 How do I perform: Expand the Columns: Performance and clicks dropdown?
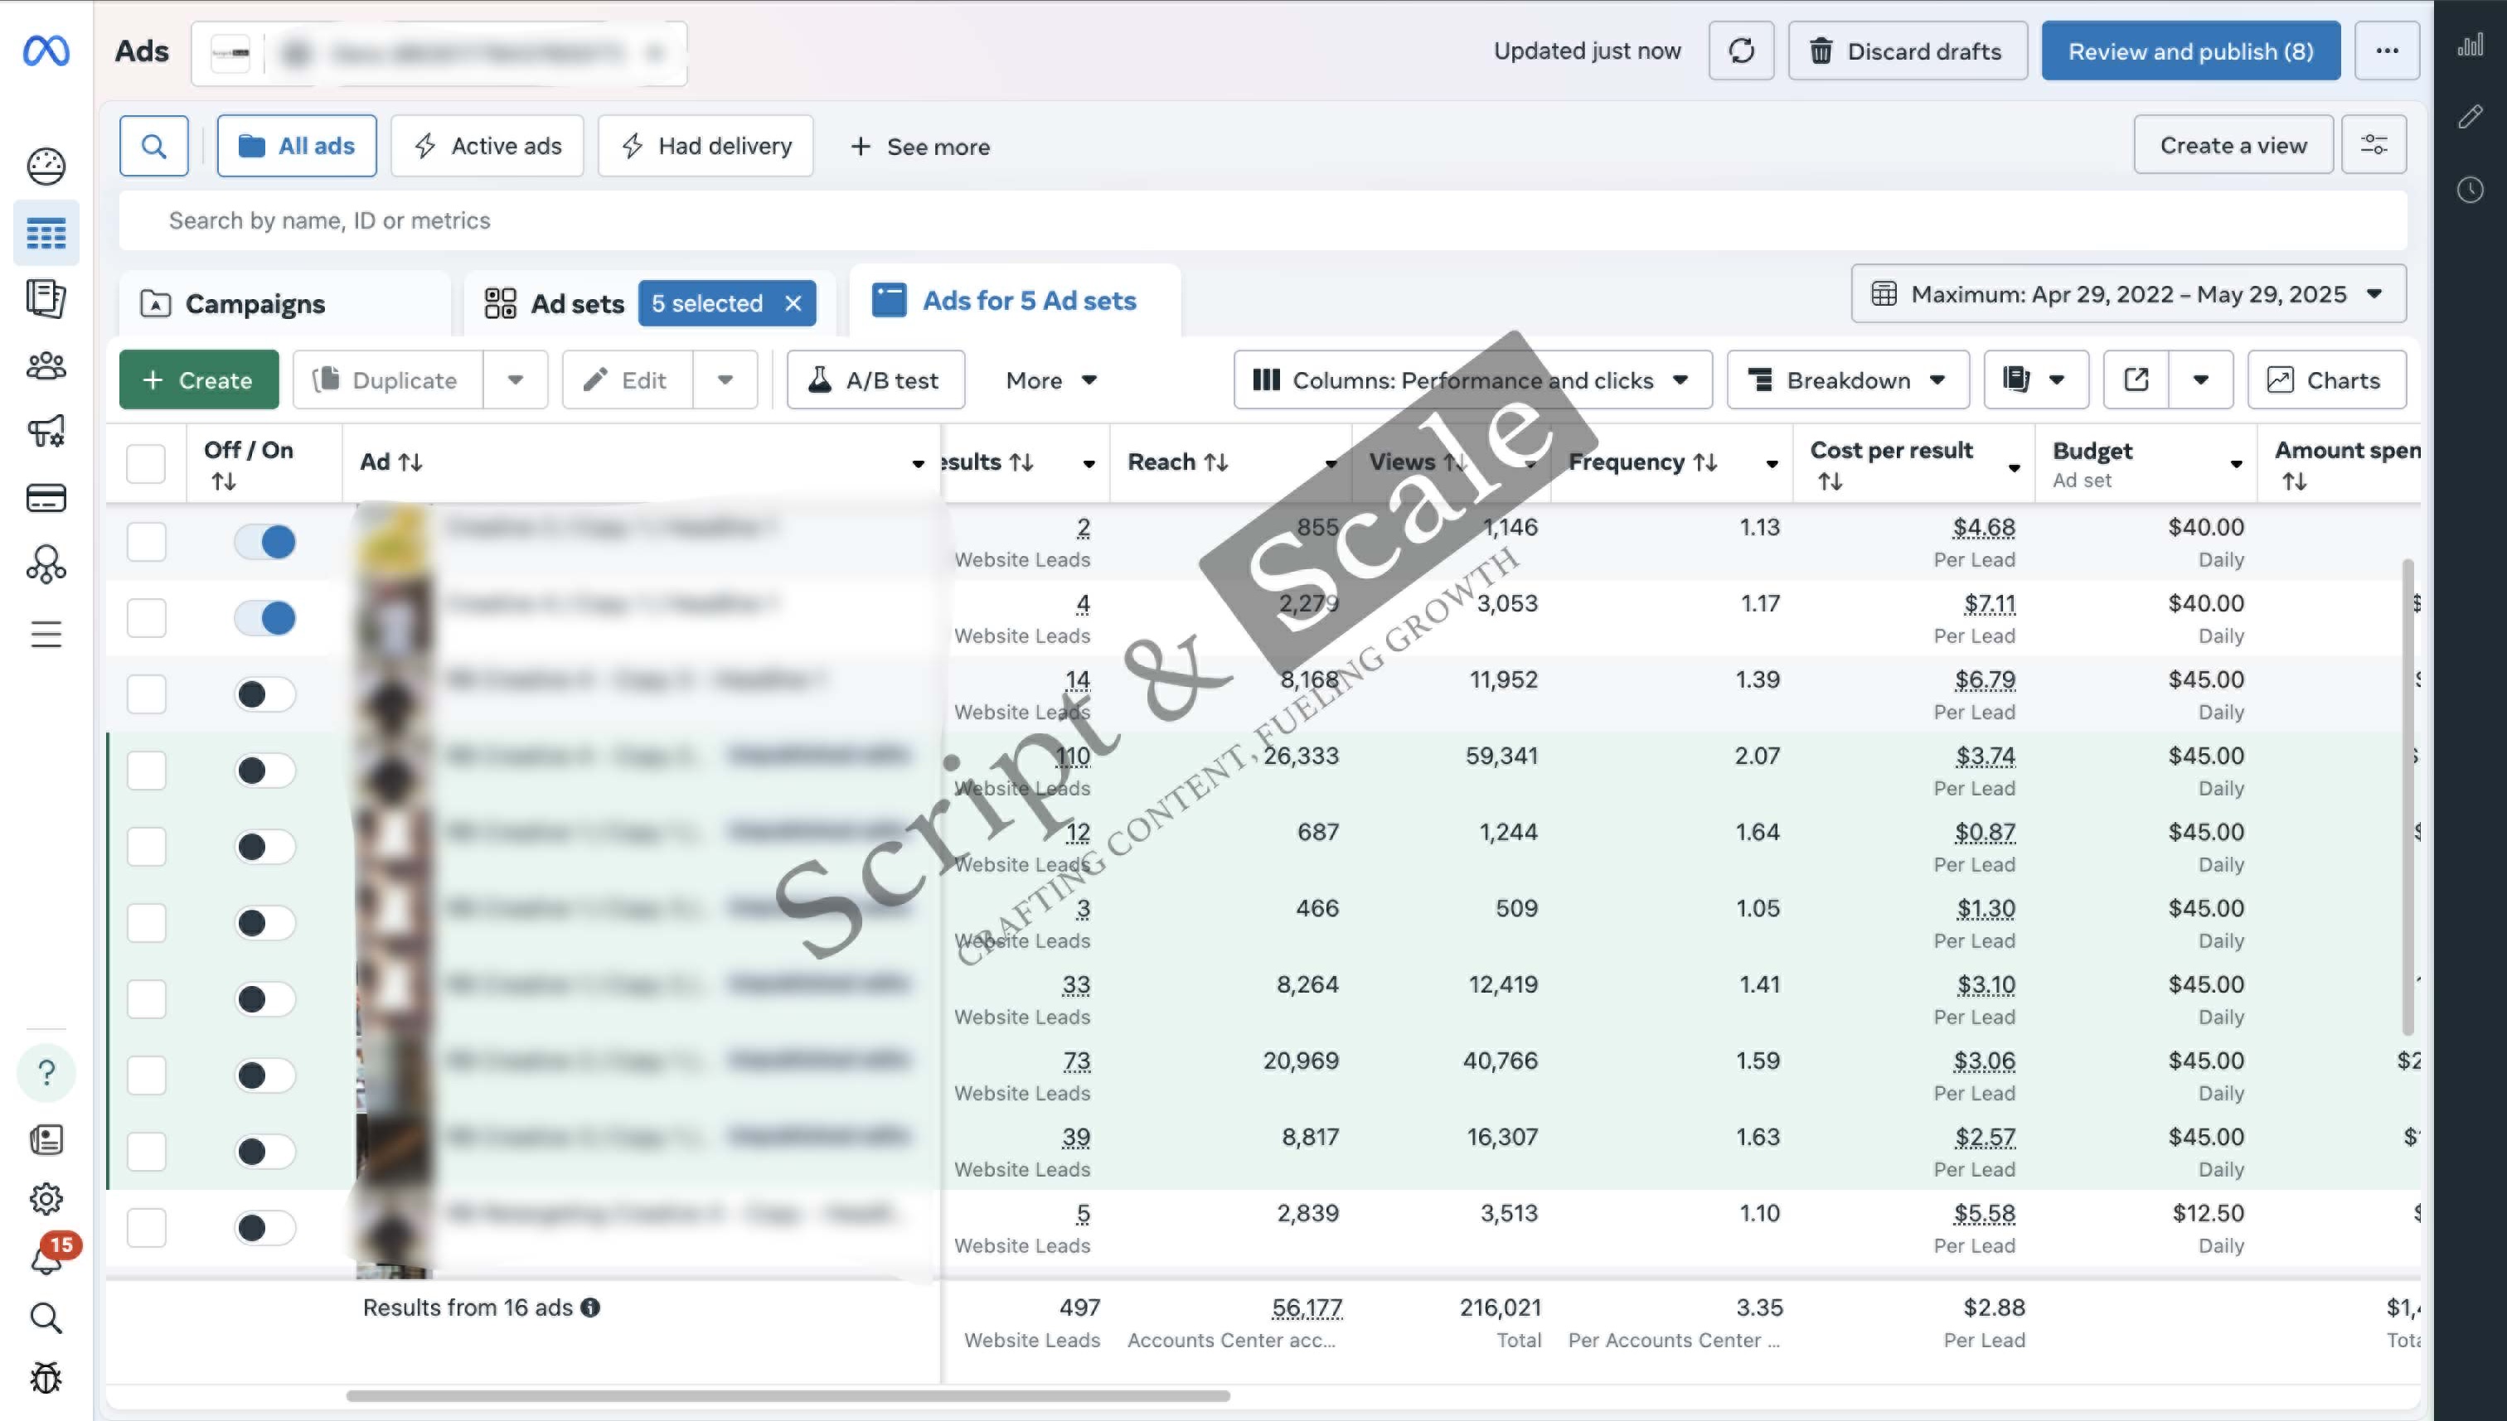(1472, 379)
